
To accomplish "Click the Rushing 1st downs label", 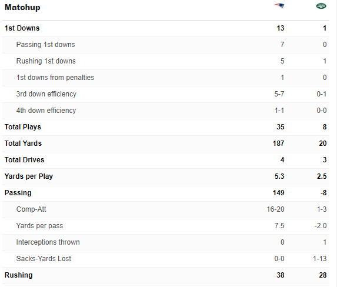I will [46, 61].
